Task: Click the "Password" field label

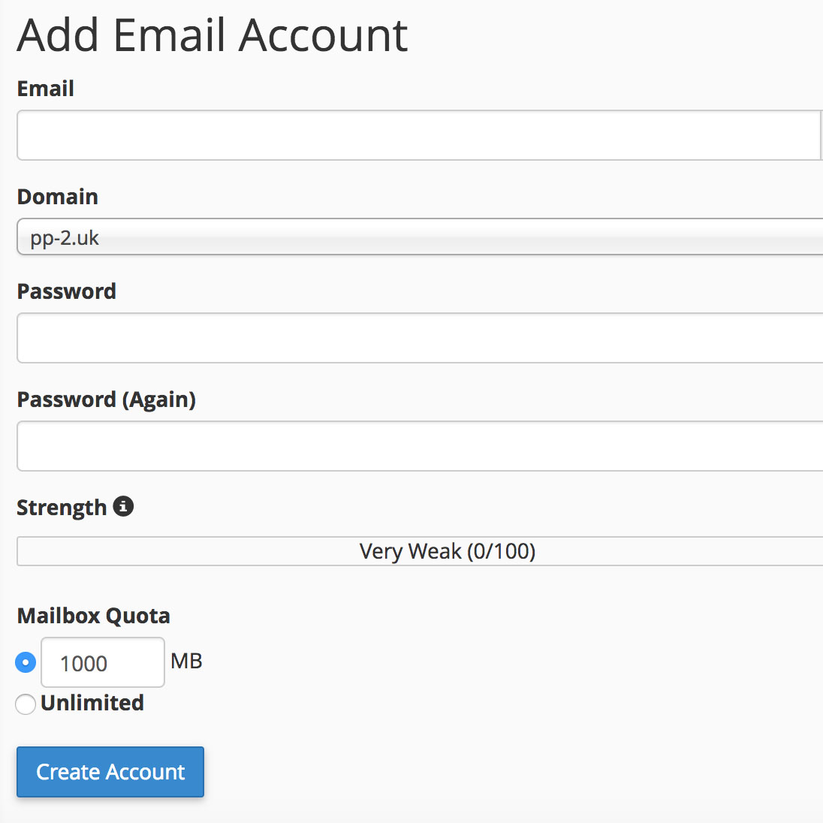Action: point(67,291)
